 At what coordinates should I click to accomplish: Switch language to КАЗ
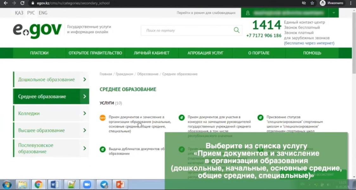click(19, 13)
